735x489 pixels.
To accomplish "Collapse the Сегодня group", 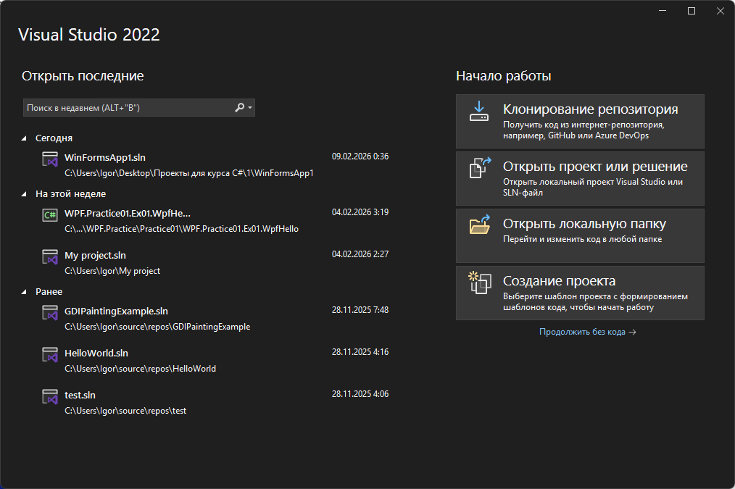I will tap(24, 138).
